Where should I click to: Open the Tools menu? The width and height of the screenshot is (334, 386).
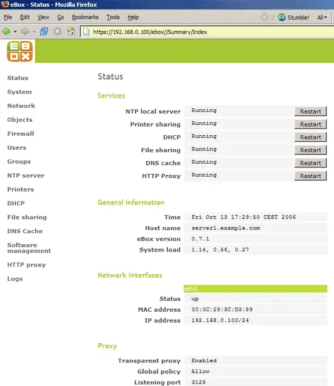coord(113,17)
